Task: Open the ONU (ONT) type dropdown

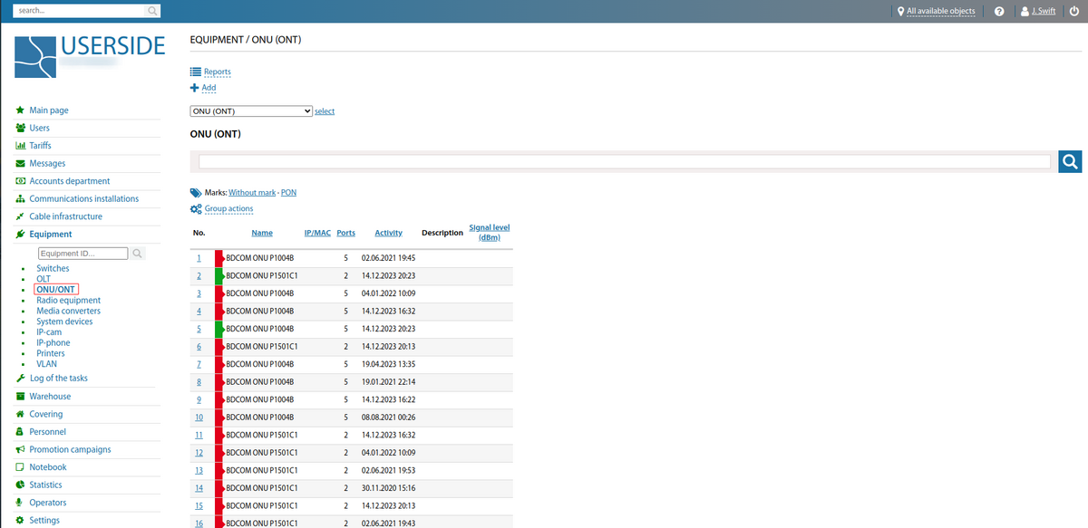Action: 250,110
